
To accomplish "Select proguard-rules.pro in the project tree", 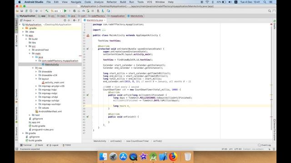I will click(43, 129).
